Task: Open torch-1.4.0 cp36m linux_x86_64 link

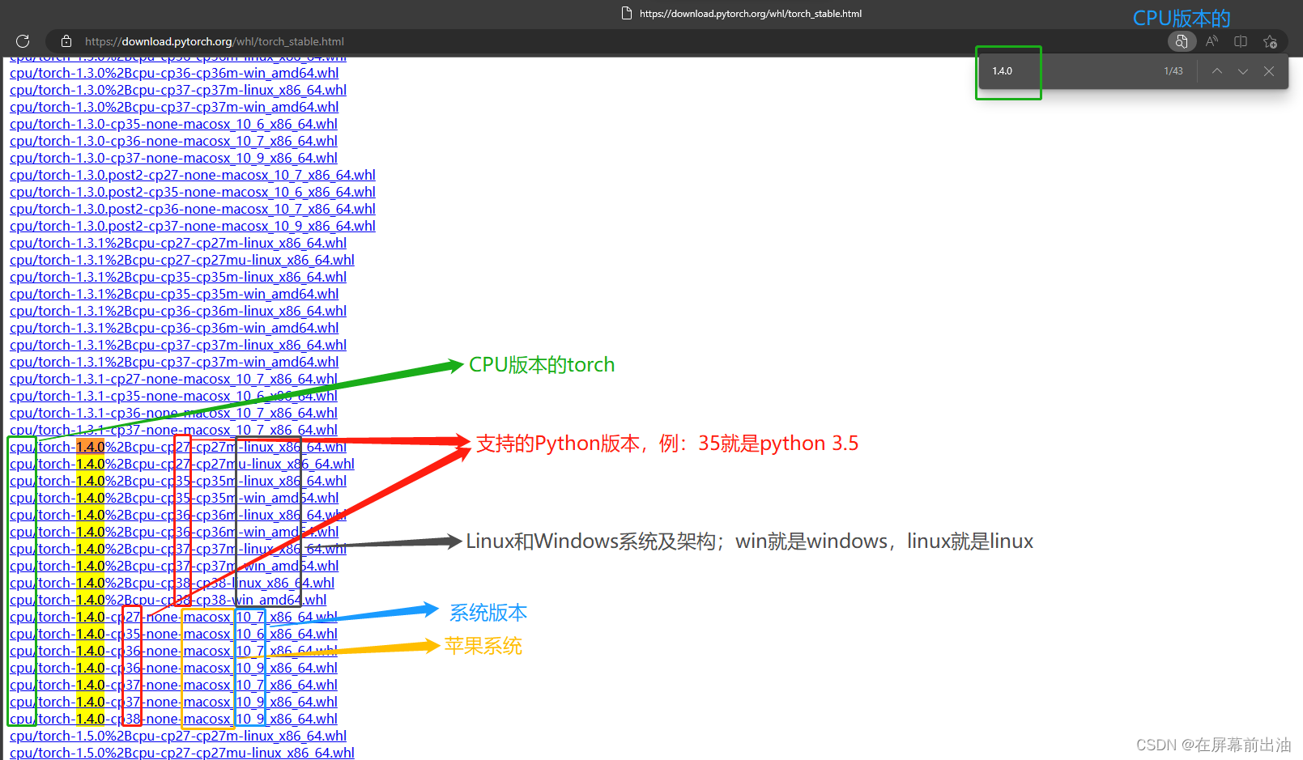Action: pos(178,515)
